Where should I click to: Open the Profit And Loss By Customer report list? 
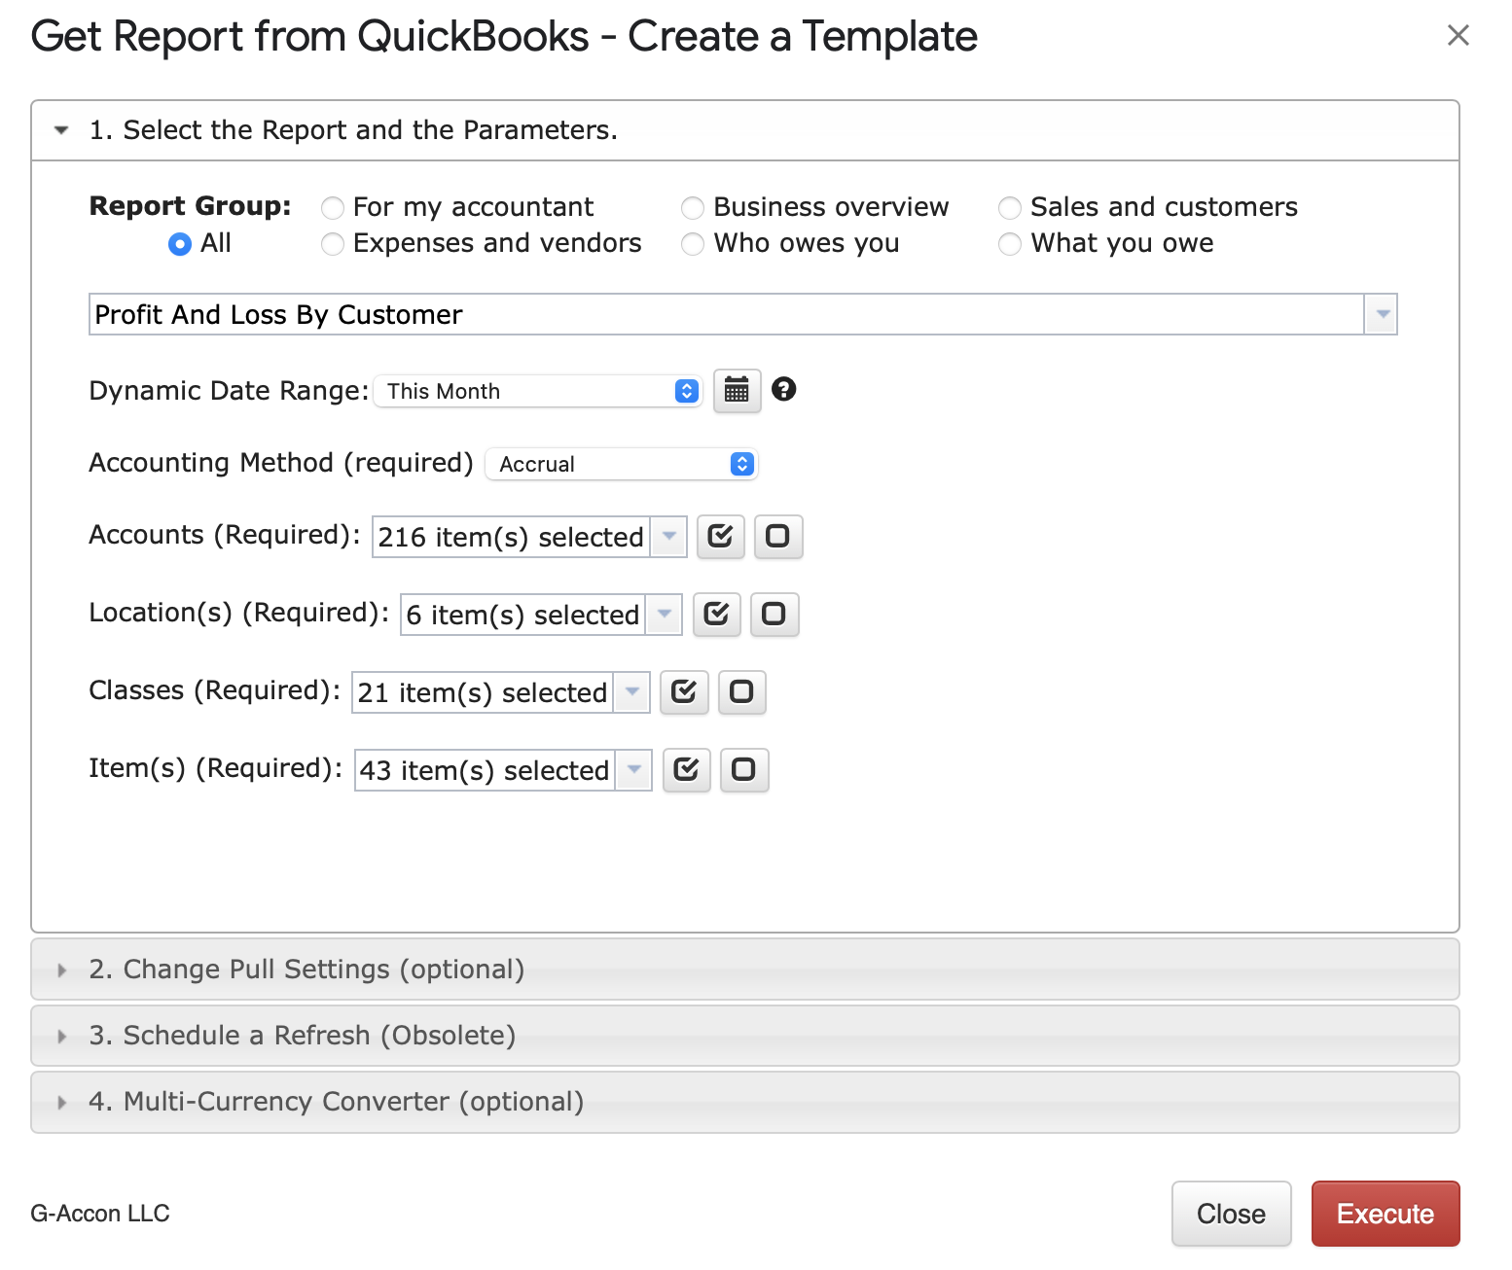click(x=1381, y=315)
